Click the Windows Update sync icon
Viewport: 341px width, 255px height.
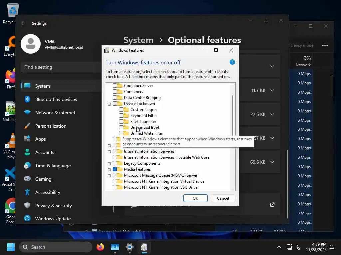click(x=27, y=218)
